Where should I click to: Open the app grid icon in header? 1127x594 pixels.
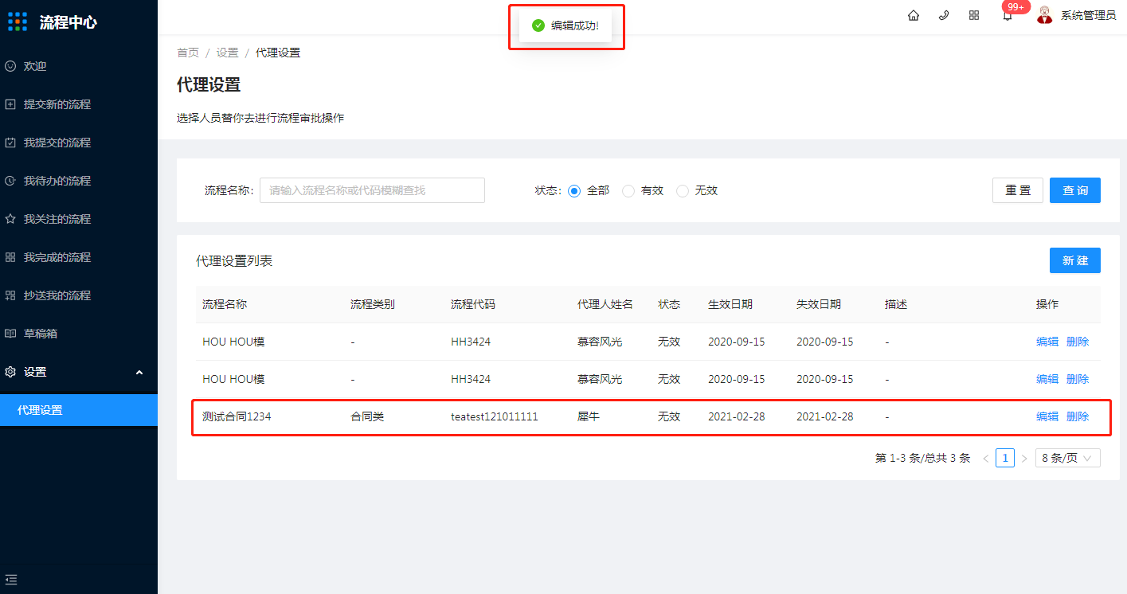click(974, 15)
